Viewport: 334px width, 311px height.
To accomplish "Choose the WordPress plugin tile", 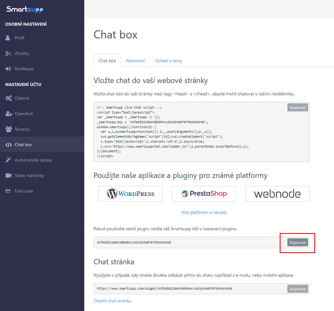I will (x=130, y=194).
